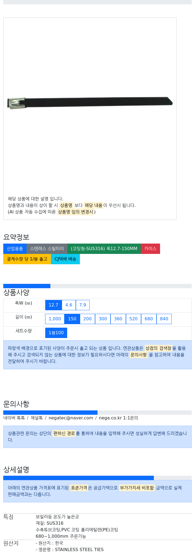
Task: Open negatec@naver.com email link
Action: pyautogui.click(x=71, y=418)
